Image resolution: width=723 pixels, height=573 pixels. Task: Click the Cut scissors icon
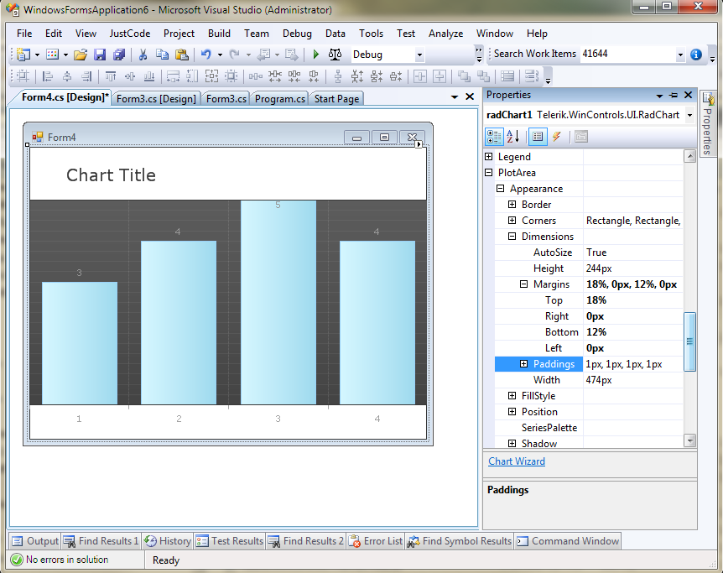pos(143,55)
